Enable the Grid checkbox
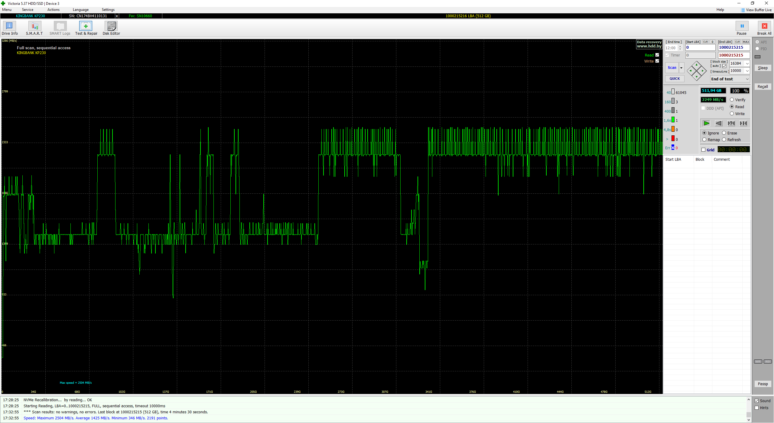Screen dimensions: 774x423 coord(704,150)
